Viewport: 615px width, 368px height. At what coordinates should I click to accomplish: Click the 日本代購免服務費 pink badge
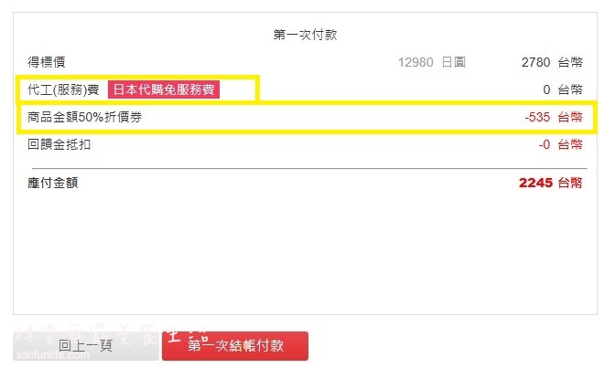pyautogui.click(x=164, y=89)
